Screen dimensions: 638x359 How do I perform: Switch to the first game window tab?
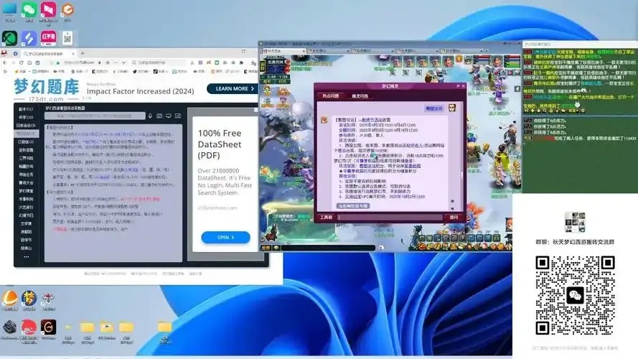point(282,51)
